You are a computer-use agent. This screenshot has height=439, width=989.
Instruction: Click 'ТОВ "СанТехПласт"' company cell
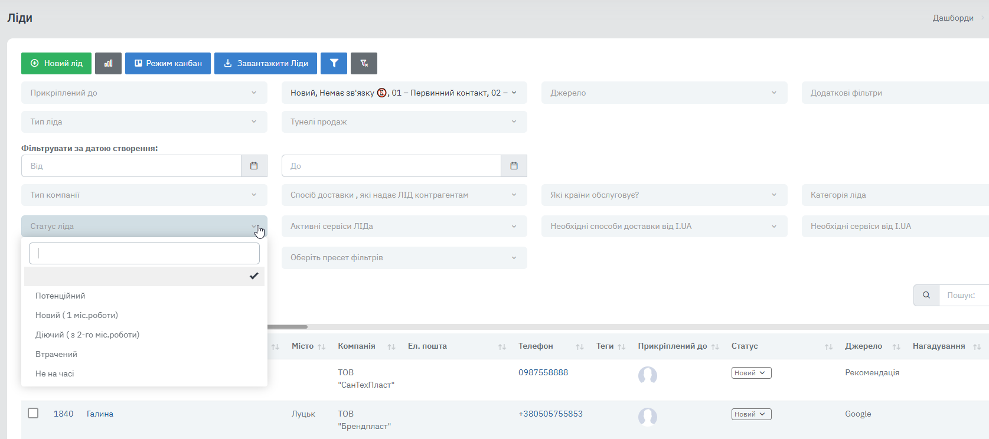coord(366,378)
